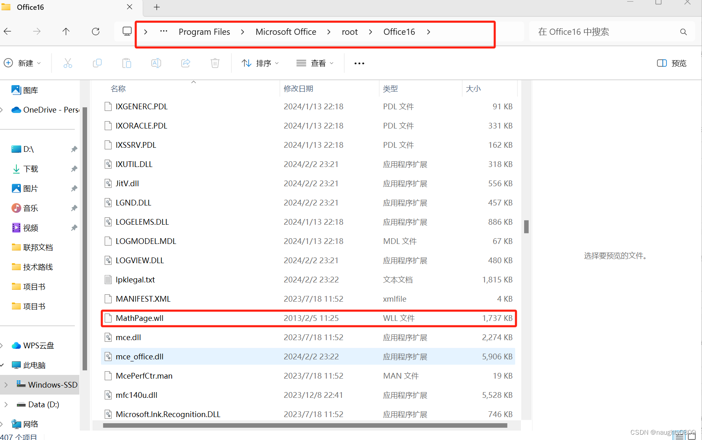The height and width of the screenshot is (440, 702).
Task: Open the 查看 view options dropdown
Action: [315, 63]
